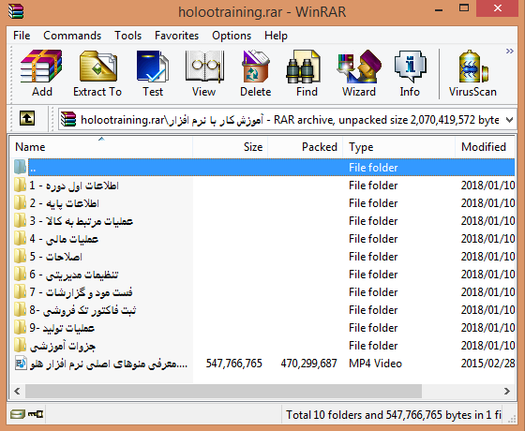Launch the Wizard tool
Image resolution: width=525 pixels, height=431 pixels.
click(359, 67)
